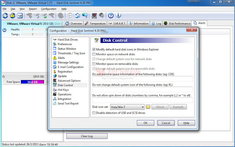This screenshot has width=235, height=147.
Task: Click the gray head silhouette toolbar icon
Action: [61, 15]
